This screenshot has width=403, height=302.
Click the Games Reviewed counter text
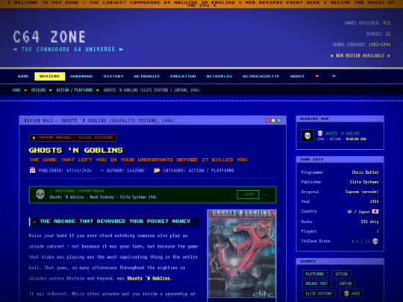pos(367,23)
